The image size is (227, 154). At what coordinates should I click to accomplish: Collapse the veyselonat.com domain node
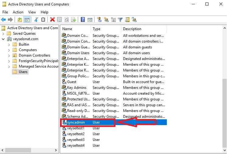pyautogui.click(x=3, y=39)
